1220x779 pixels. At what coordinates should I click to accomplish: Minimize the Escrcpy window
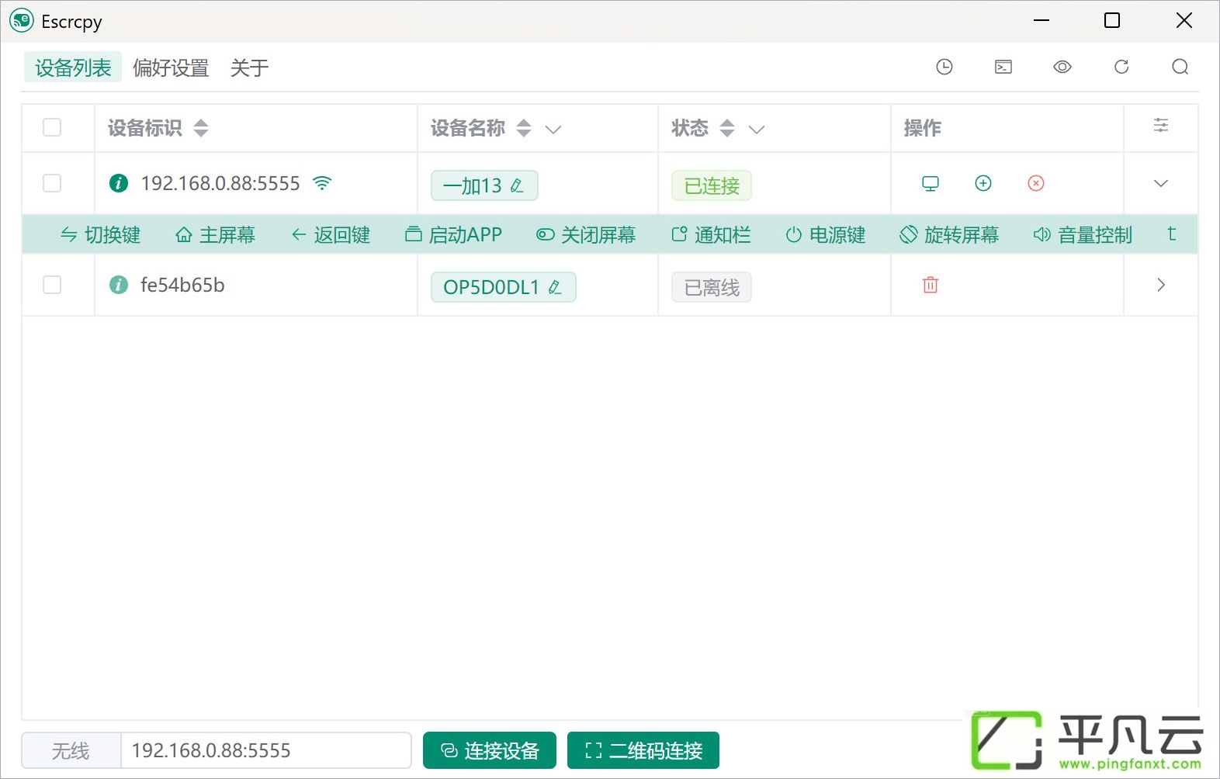coord(1042,20)
